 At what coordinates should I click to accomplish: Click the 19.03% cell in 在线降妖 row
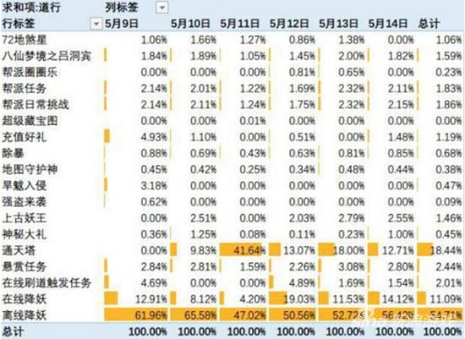point(299,299)
